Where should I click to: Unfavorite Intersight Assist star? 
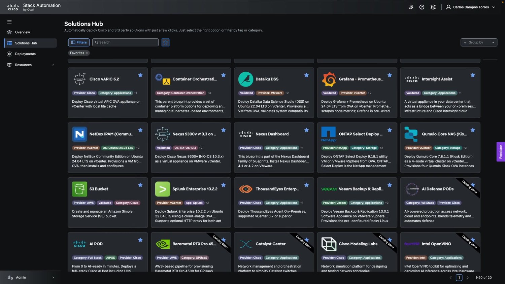tap(473, 75)
